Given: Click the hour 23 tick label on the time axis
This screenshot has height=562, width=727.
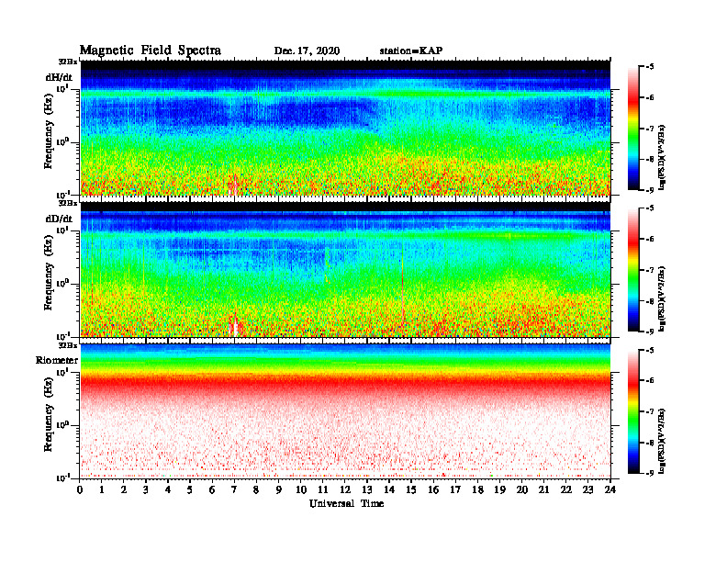Looking at the screenshot, I should click(x=588, y=490).
